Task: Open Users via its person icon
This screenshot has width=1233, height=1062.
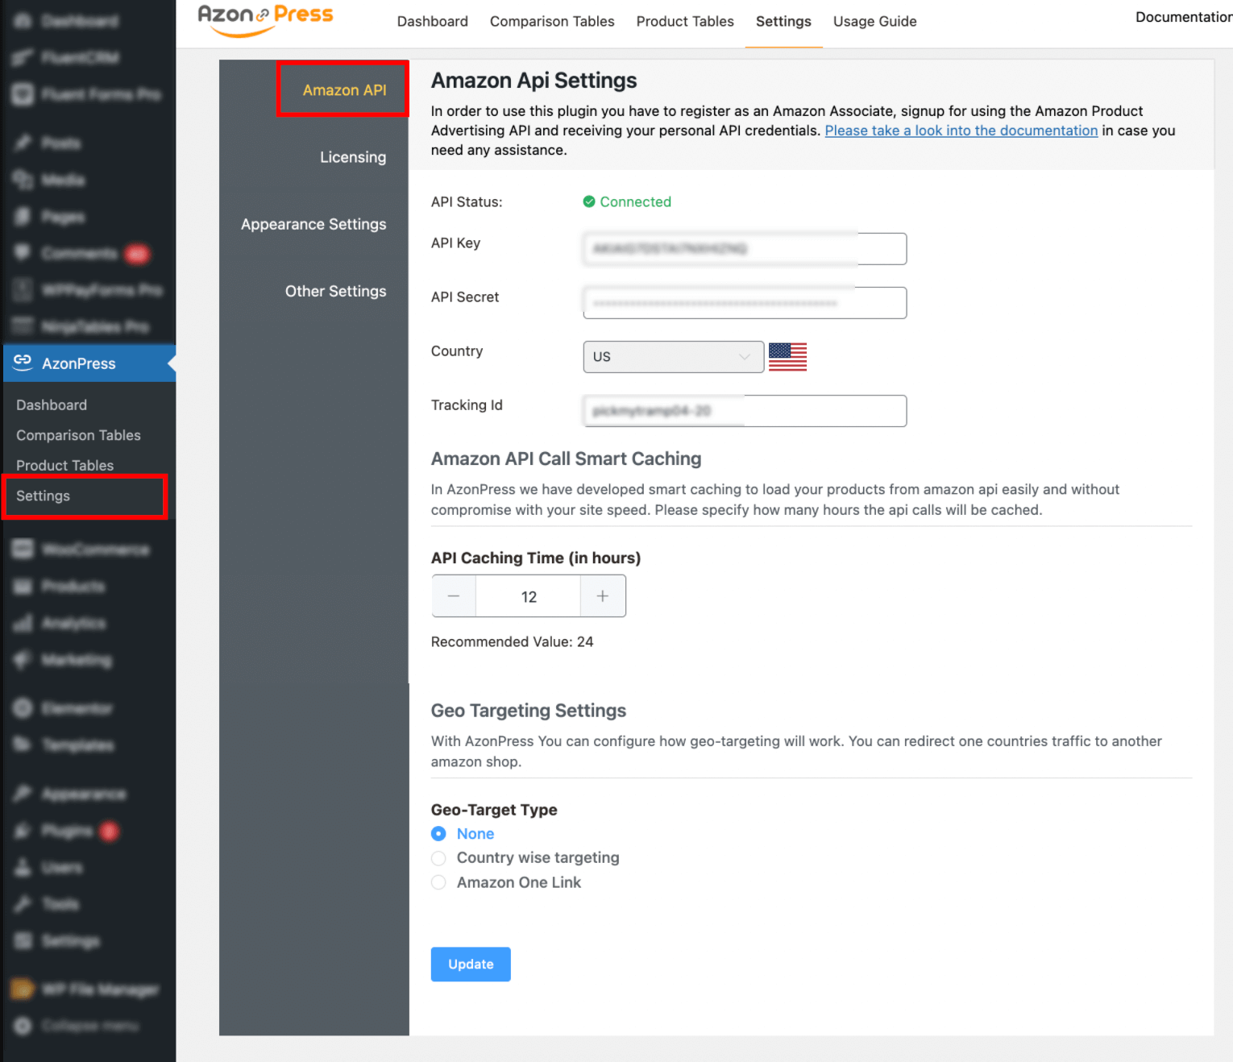Action: [x=23, y=867]
